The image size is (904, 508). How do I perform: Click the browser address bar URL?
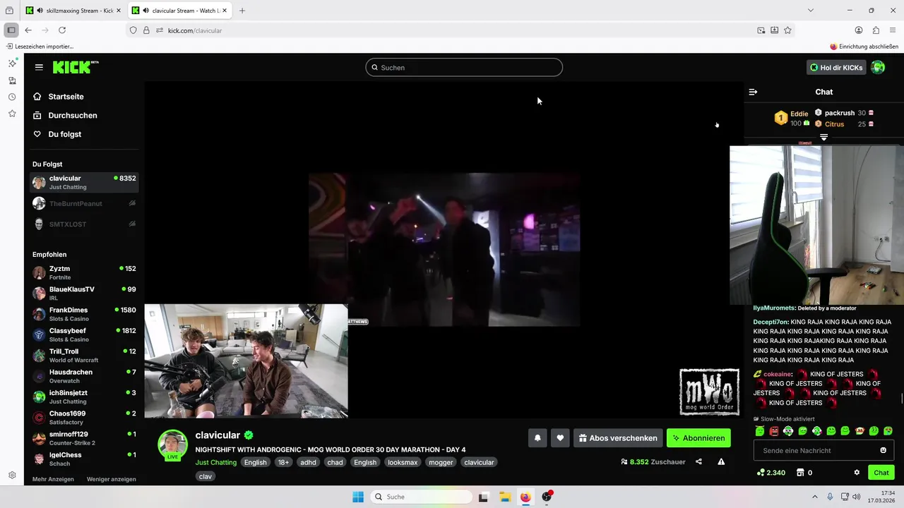click(195, 30)
